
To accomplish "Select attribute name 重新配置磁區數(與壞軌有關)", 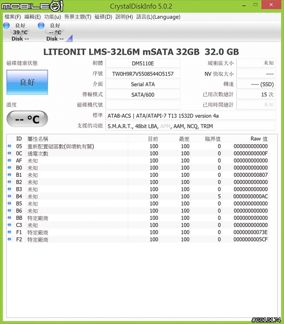I will tap(61, 146).
